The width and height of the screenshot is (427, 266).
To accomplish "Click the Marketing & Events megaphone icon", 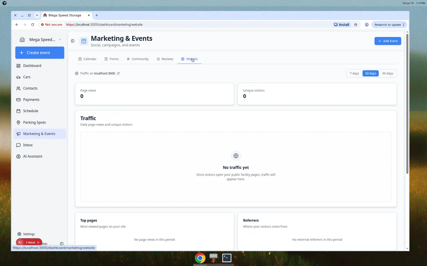I will point(18,134).
